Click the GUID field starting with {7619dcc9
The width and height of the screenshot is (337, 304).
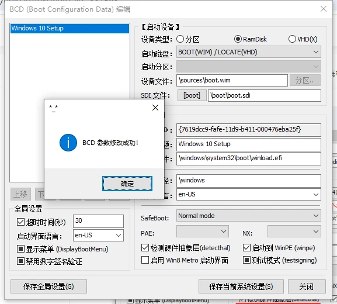pos(249,130)
